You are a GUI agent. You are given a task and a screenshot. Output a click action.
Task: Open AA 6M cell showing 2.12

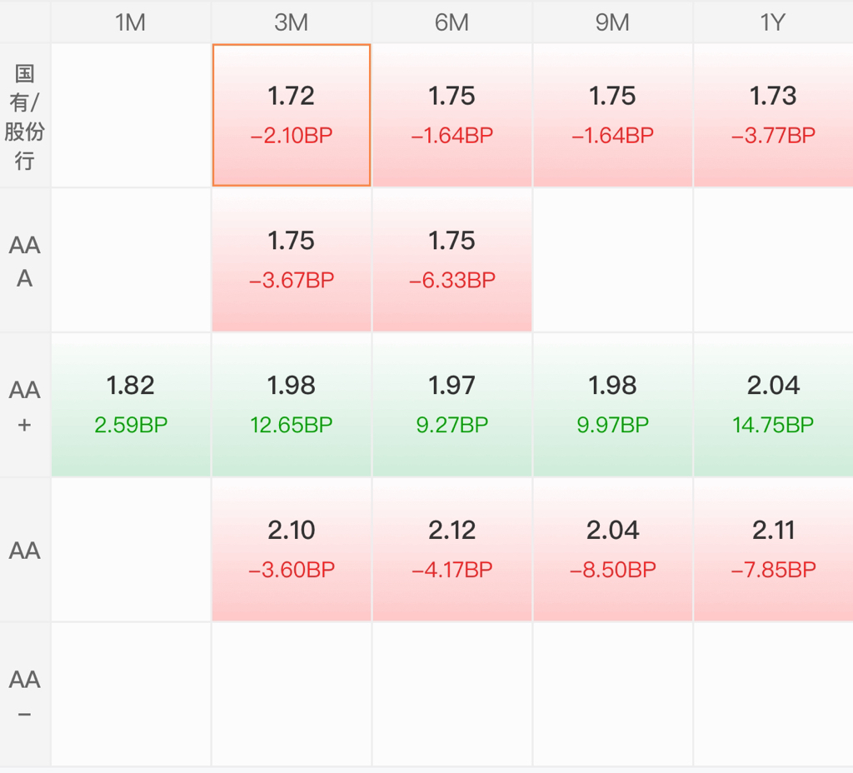pyautogui.click(x=451, y=550)
